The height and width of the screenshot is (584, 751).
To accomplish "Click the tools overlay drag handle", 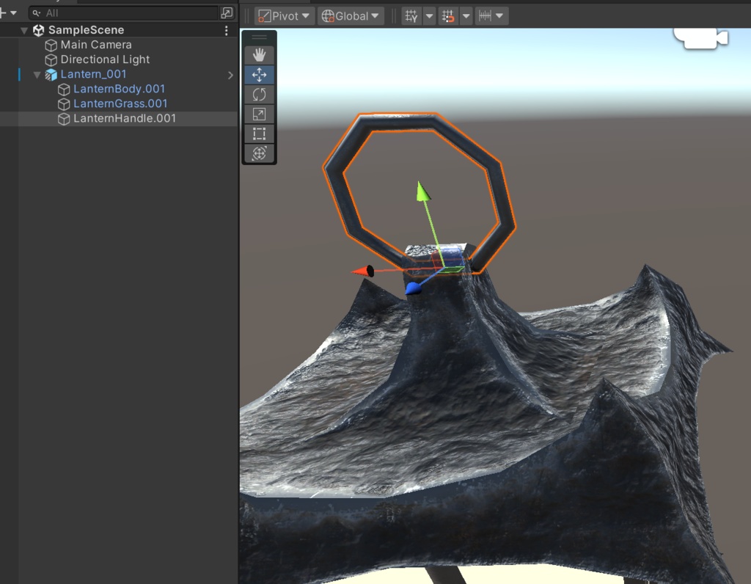I will click(259, 37).
